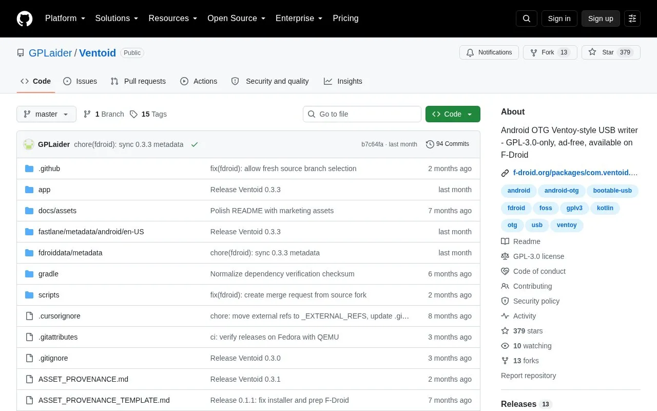657x411 pixels.
Task: Open the Security policy link
Action: tap(530, 301)
